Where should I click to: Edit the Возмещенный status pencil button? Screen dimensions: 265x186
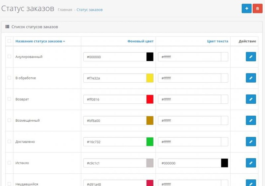251,120
